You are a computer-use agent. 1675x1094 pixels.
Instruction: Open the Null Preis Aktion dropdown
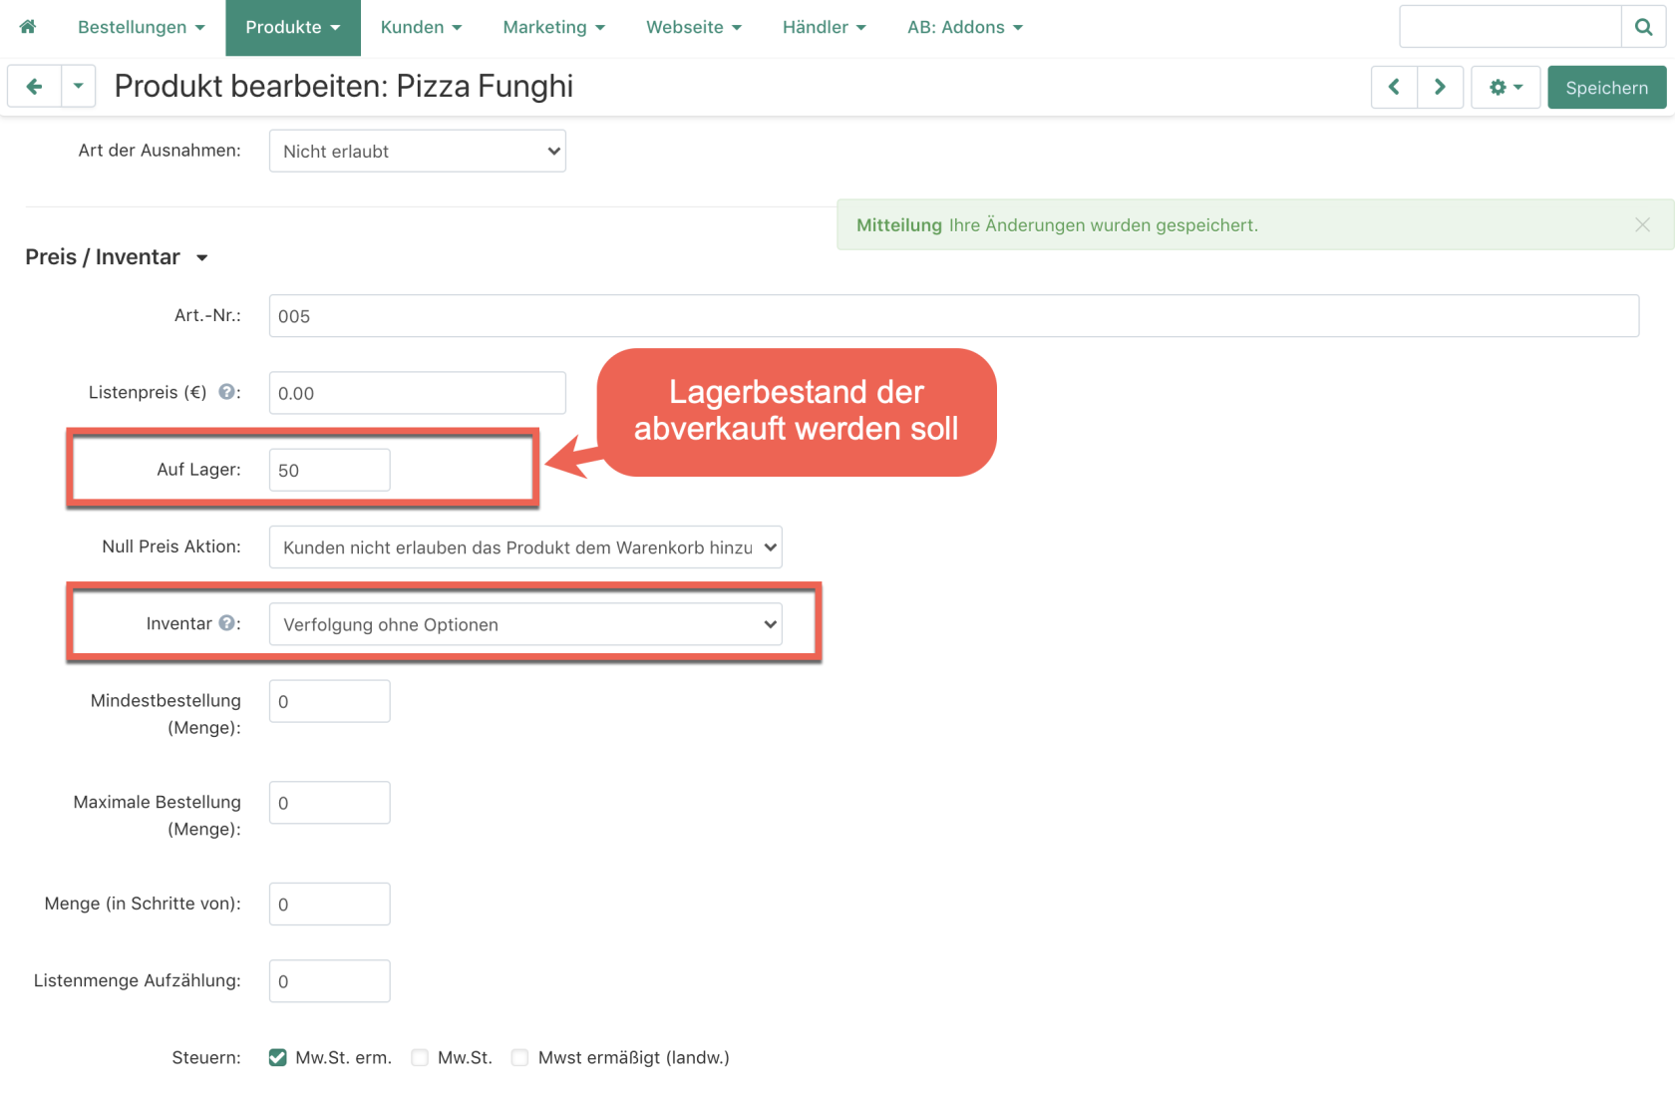tap(525, 547)
